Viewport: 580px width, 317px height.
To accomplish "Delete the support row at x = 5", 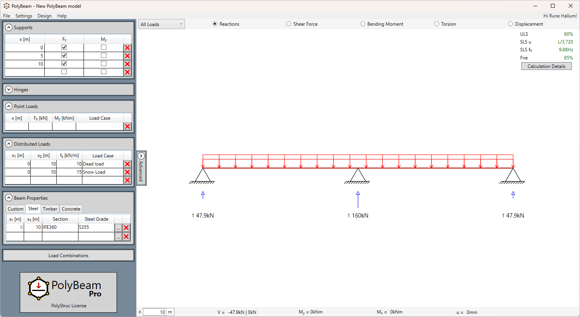I will [x=127, y=56].
